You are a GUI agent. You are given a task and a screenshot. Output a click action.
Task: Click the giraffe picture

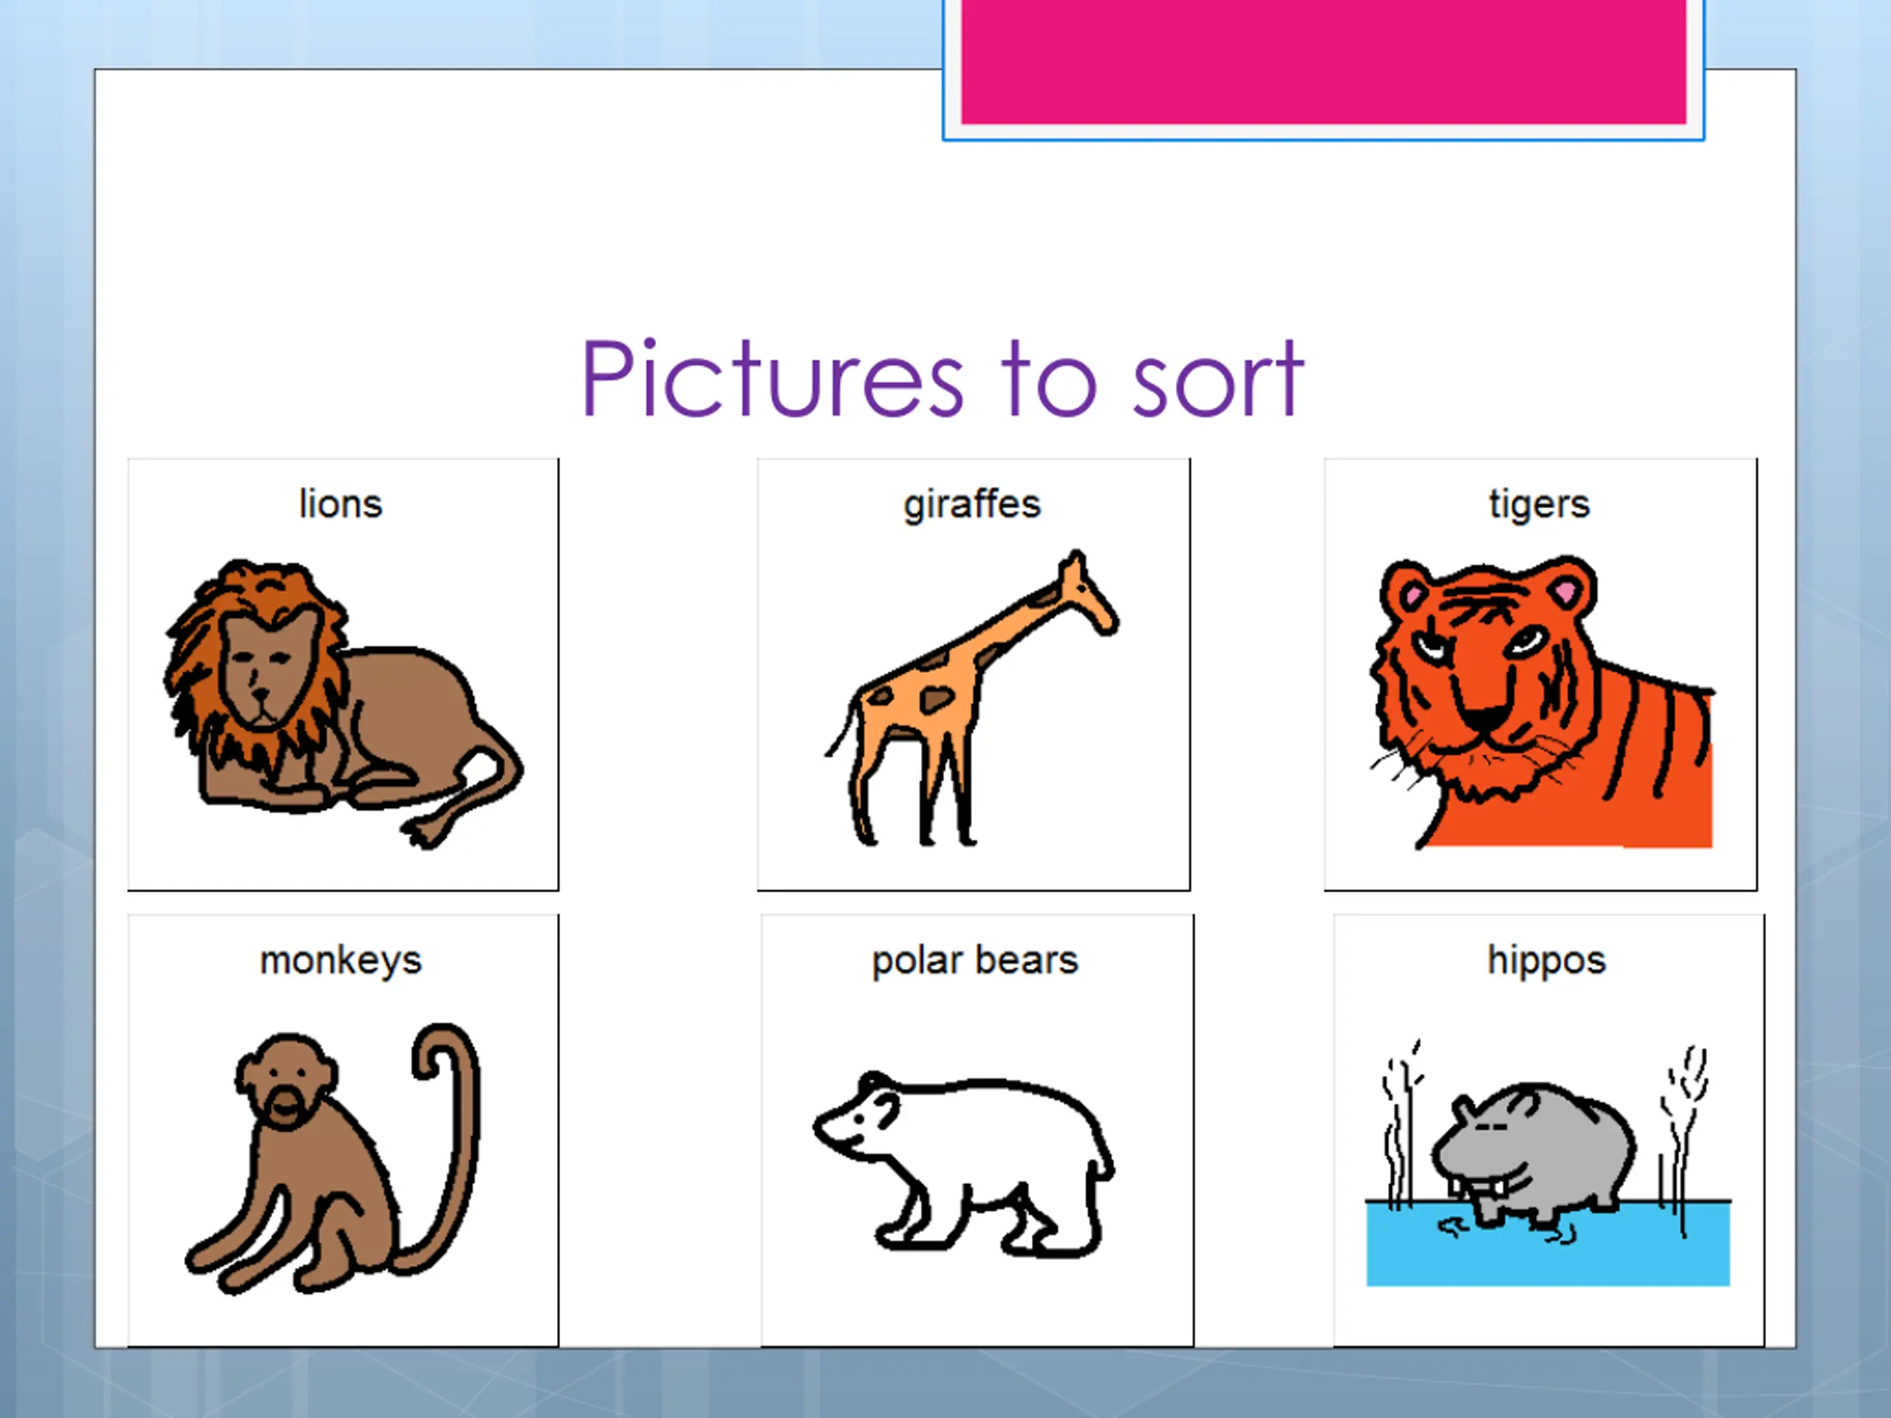coord(972,697)
